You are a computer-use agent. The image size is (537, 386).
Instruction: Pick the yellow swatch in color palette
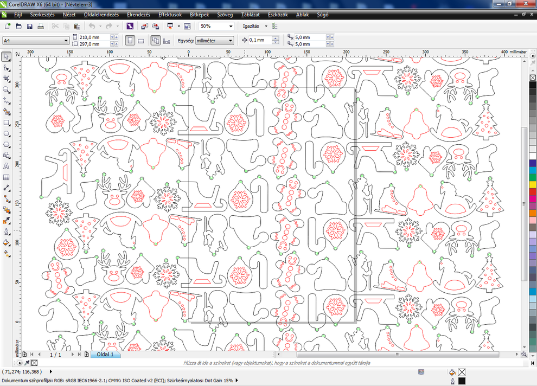click(533, 184)
